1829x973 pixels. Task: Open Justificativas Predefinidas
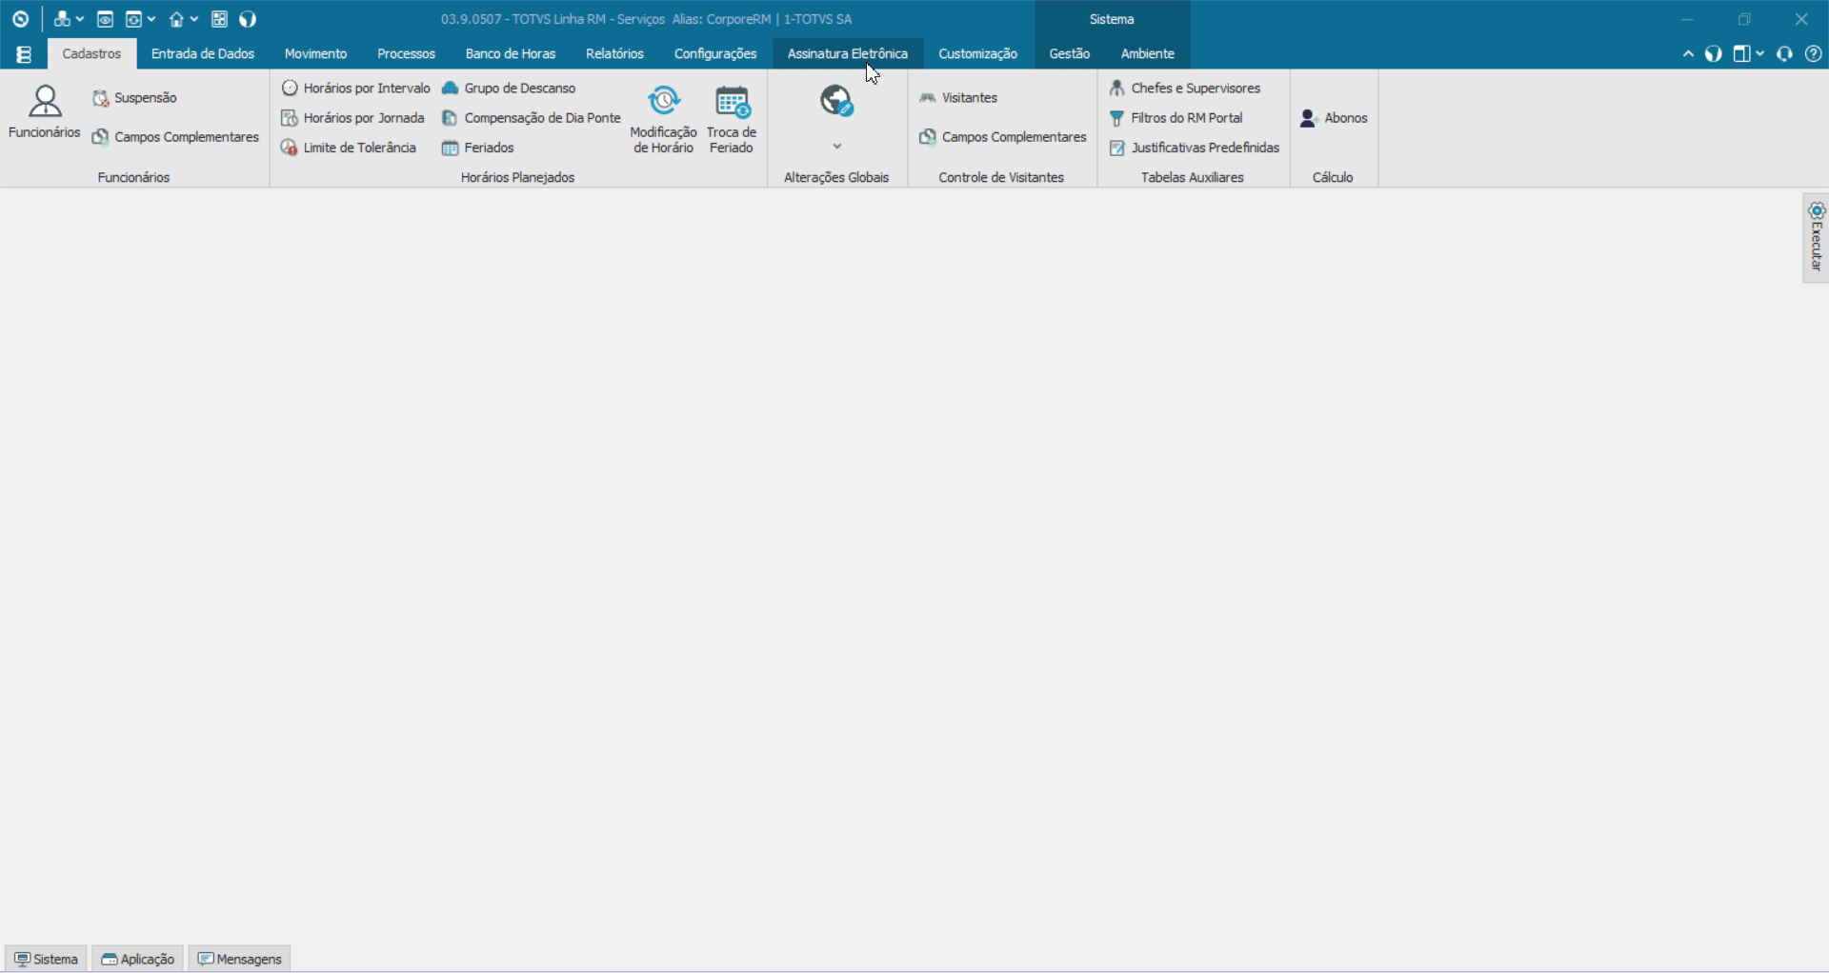click(1195, 148)
